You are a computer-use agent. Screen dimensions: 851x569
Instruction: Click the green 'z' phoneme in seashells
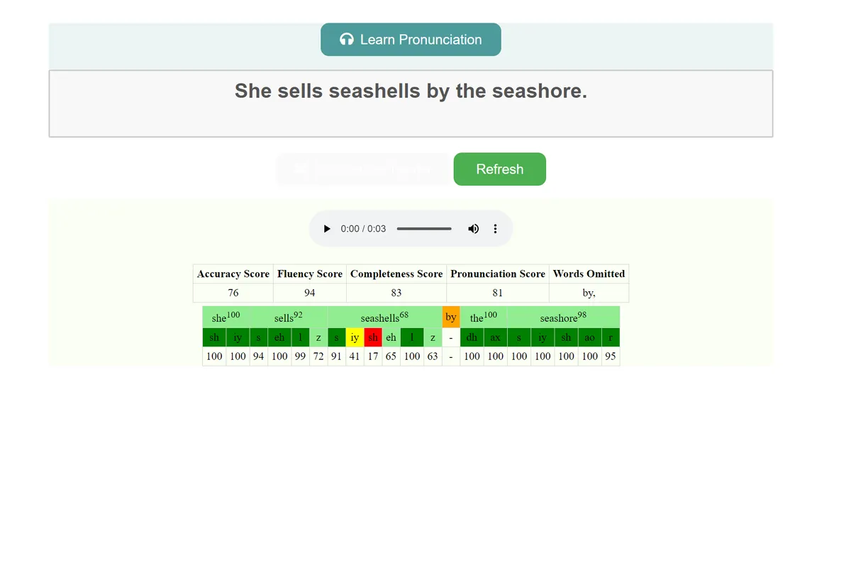pos(433,337)
